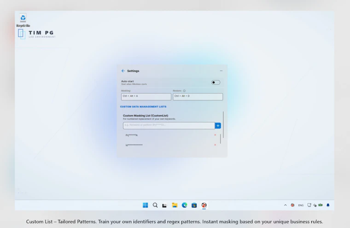Add keyword with the blue plus button
Viewport: 350px width, 228px height.
(x=218, y=125)
